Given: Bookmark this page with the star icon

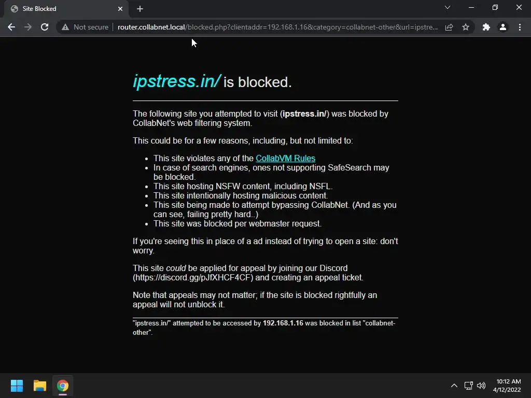Looking at the screenshot, I should coord(466,27).
